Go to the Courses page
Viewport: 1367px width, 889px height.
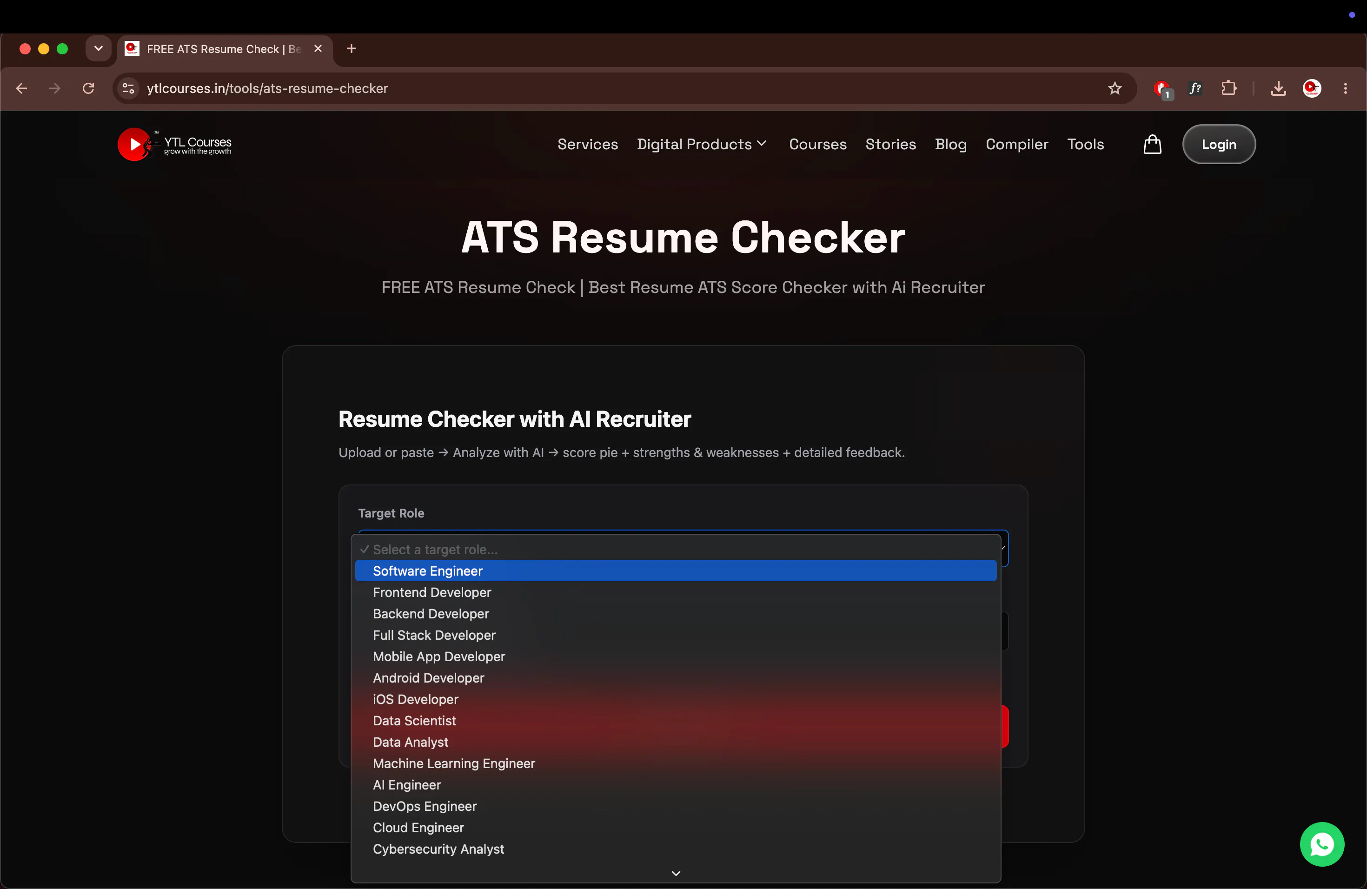[x=817, y=144]
